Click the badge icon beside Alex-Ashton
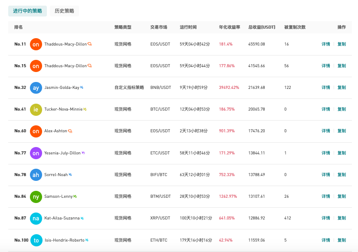358x252 pixels. pos(70,131)
